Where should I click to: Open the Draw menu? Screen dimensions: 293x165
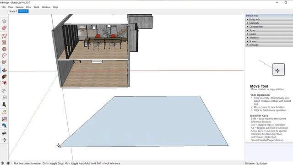(x=28, y=7)
